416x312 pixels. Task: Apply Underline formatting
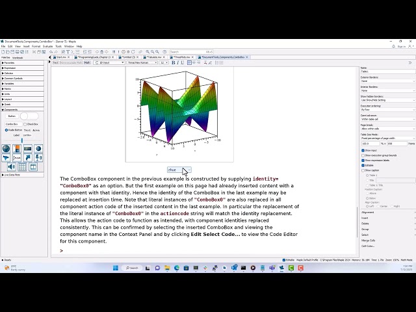click(182, 62)
